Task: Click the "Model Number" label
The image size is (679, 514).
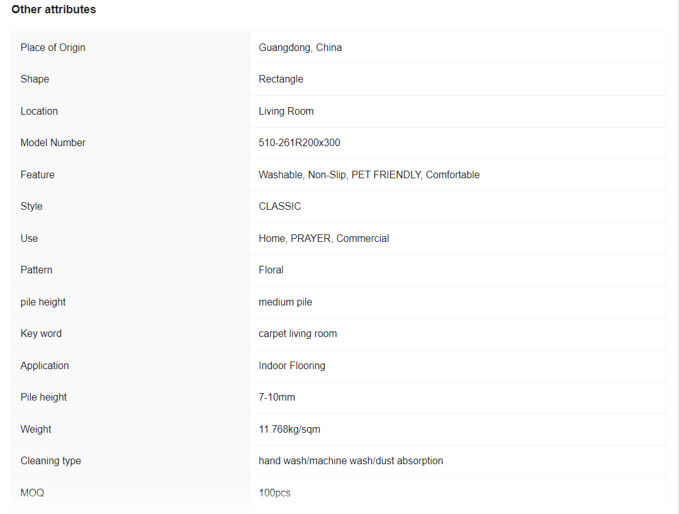Action: coord(53,143)
